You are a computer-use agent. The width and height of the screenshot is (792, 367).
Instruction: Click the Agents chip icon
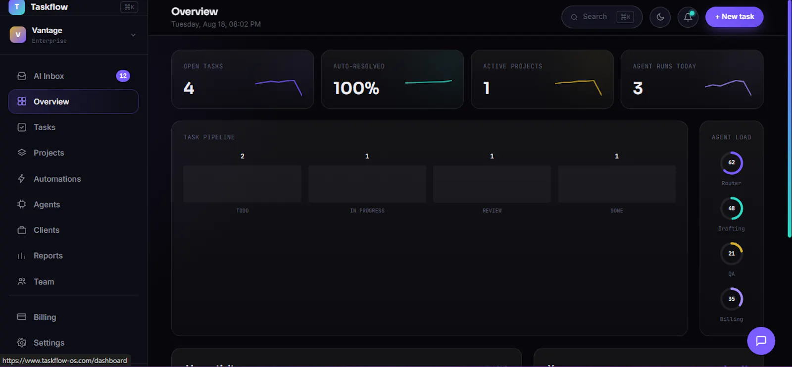22,204
